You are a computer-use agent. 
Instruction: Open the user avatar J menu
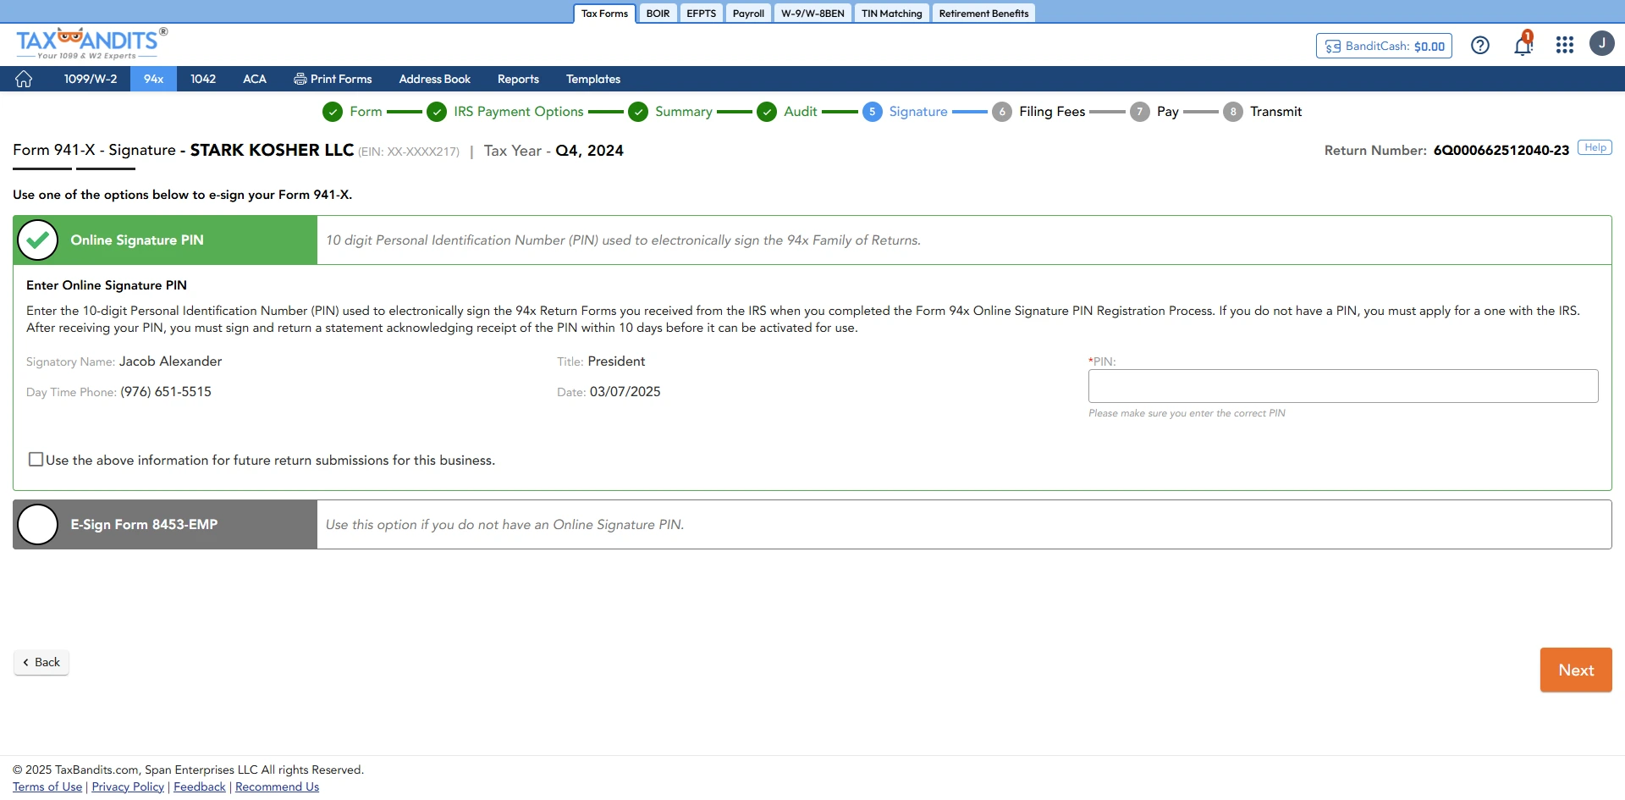[x=1602, y=43]
